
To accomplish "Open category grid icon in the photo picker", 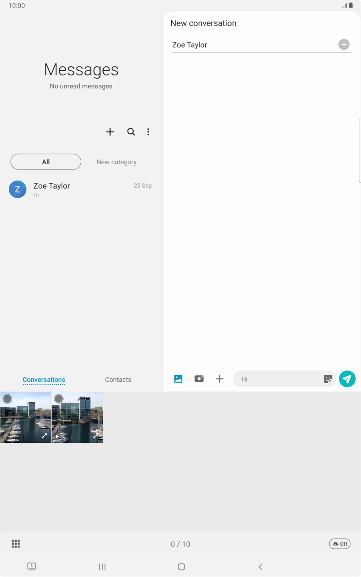I will (x=15, y=543).
